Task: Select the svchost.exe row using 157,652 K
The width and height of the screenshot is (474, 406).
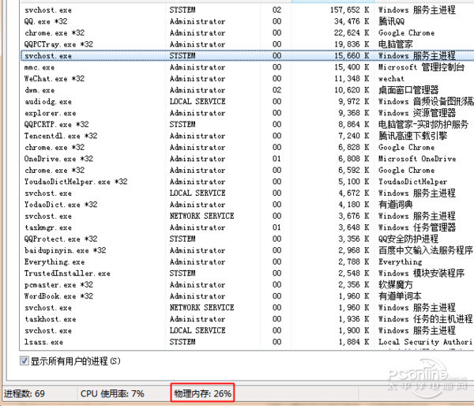Action: coord(247,10)
